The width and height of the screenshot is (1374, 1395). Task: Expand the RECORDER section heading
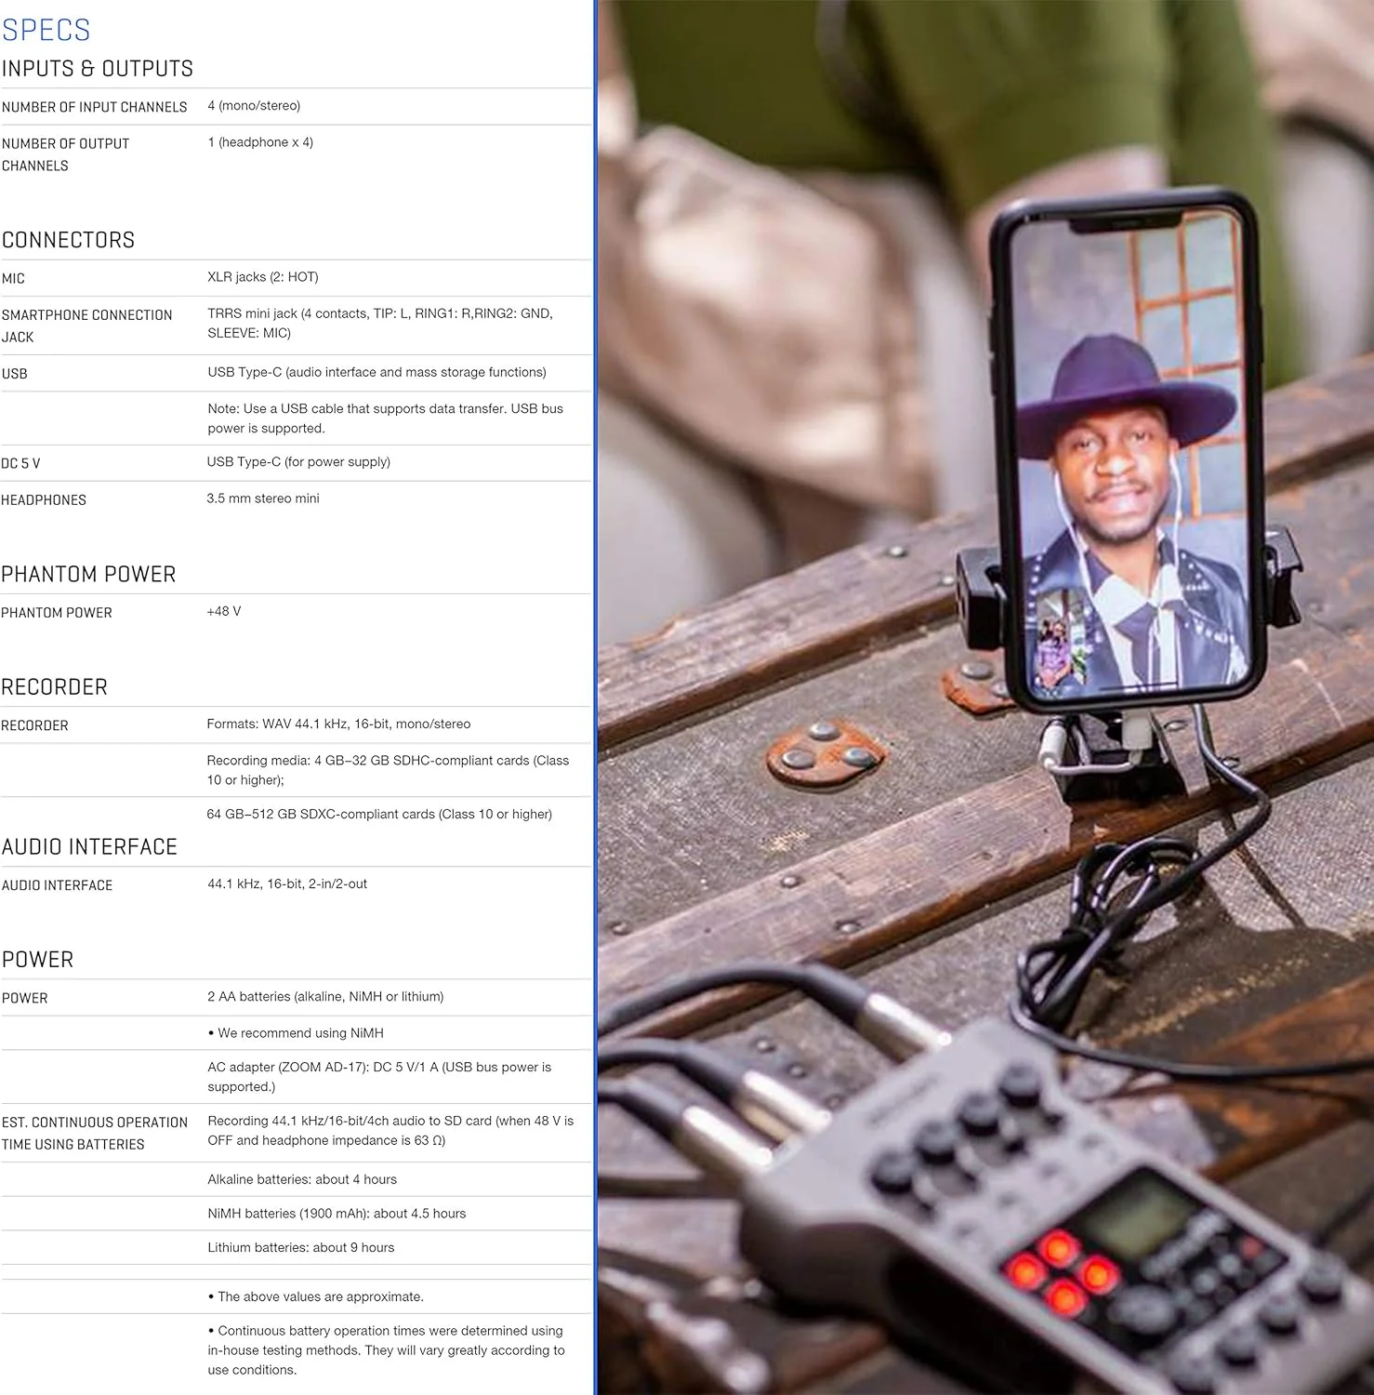[x=54, y=686]
